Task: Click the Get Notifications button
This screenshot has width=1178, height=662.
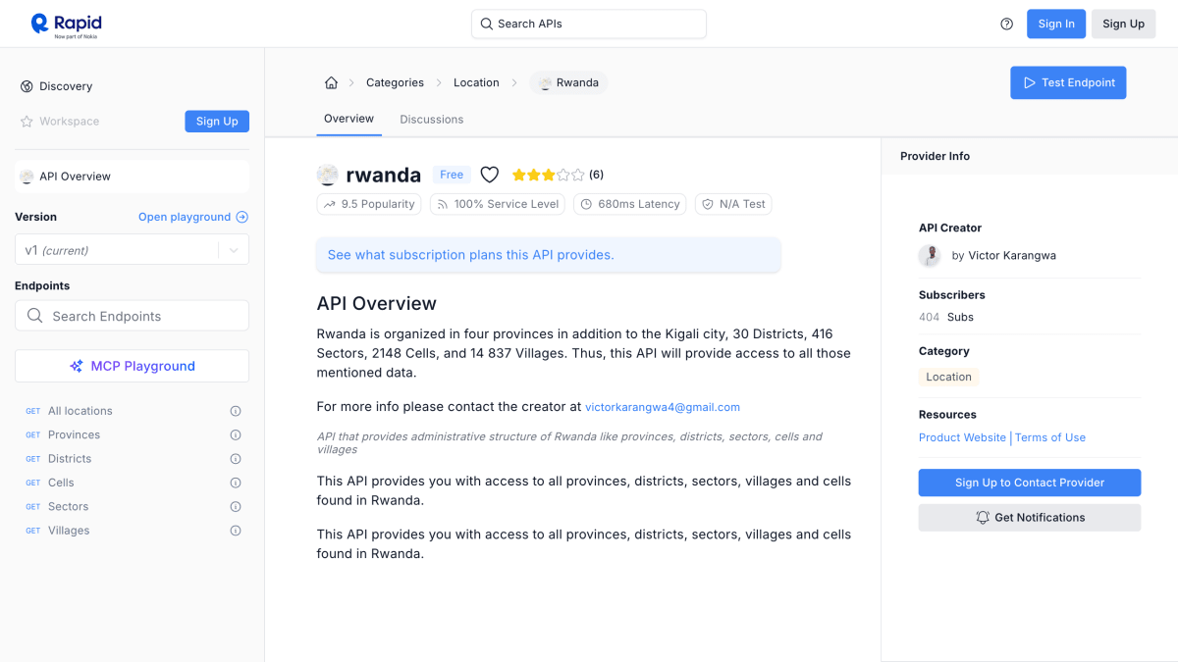Action: [x=1030, y=517]
